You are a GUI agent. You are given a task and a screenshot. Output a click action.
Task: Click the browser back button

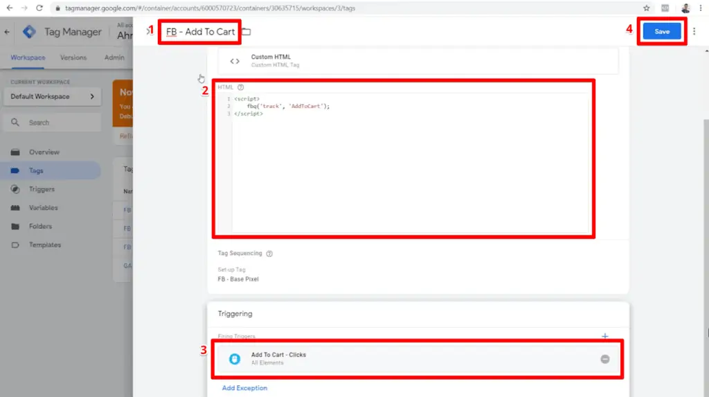[10, 8]
